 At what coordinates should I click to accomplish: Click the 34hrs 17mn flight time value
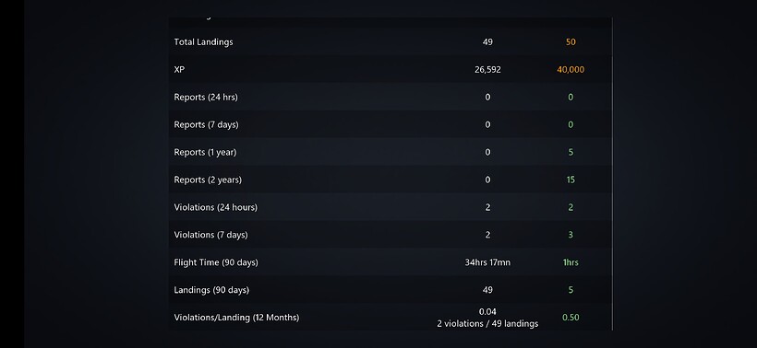[487, 262]
